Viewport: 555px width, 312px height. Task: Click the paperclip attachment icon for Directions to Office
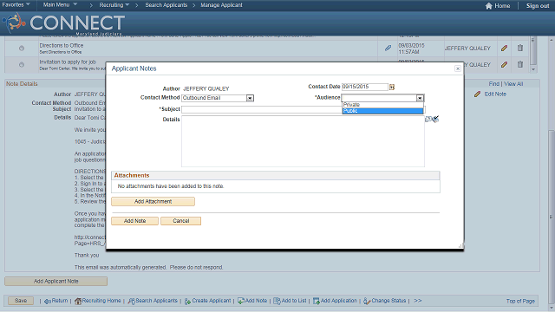tap(388, 49)
